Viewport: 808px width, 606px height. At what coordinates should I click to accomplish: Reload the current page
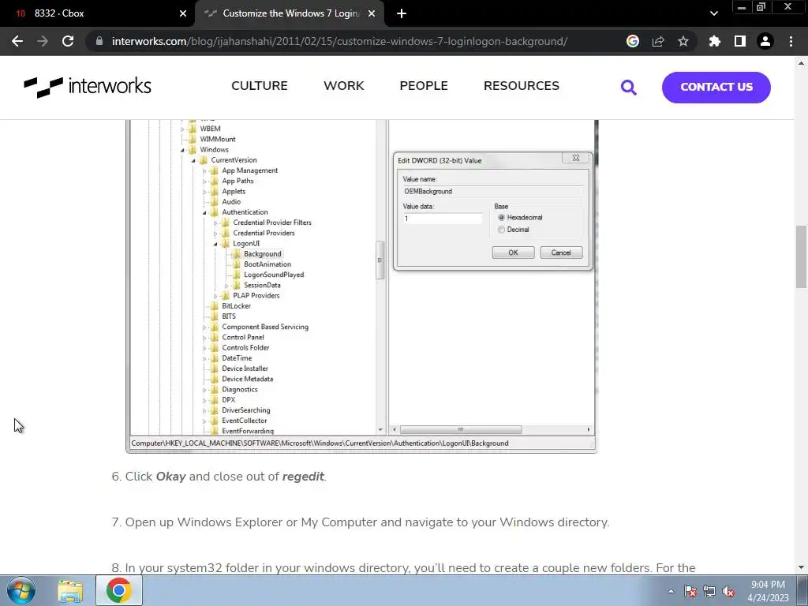[x=68, y=41]
